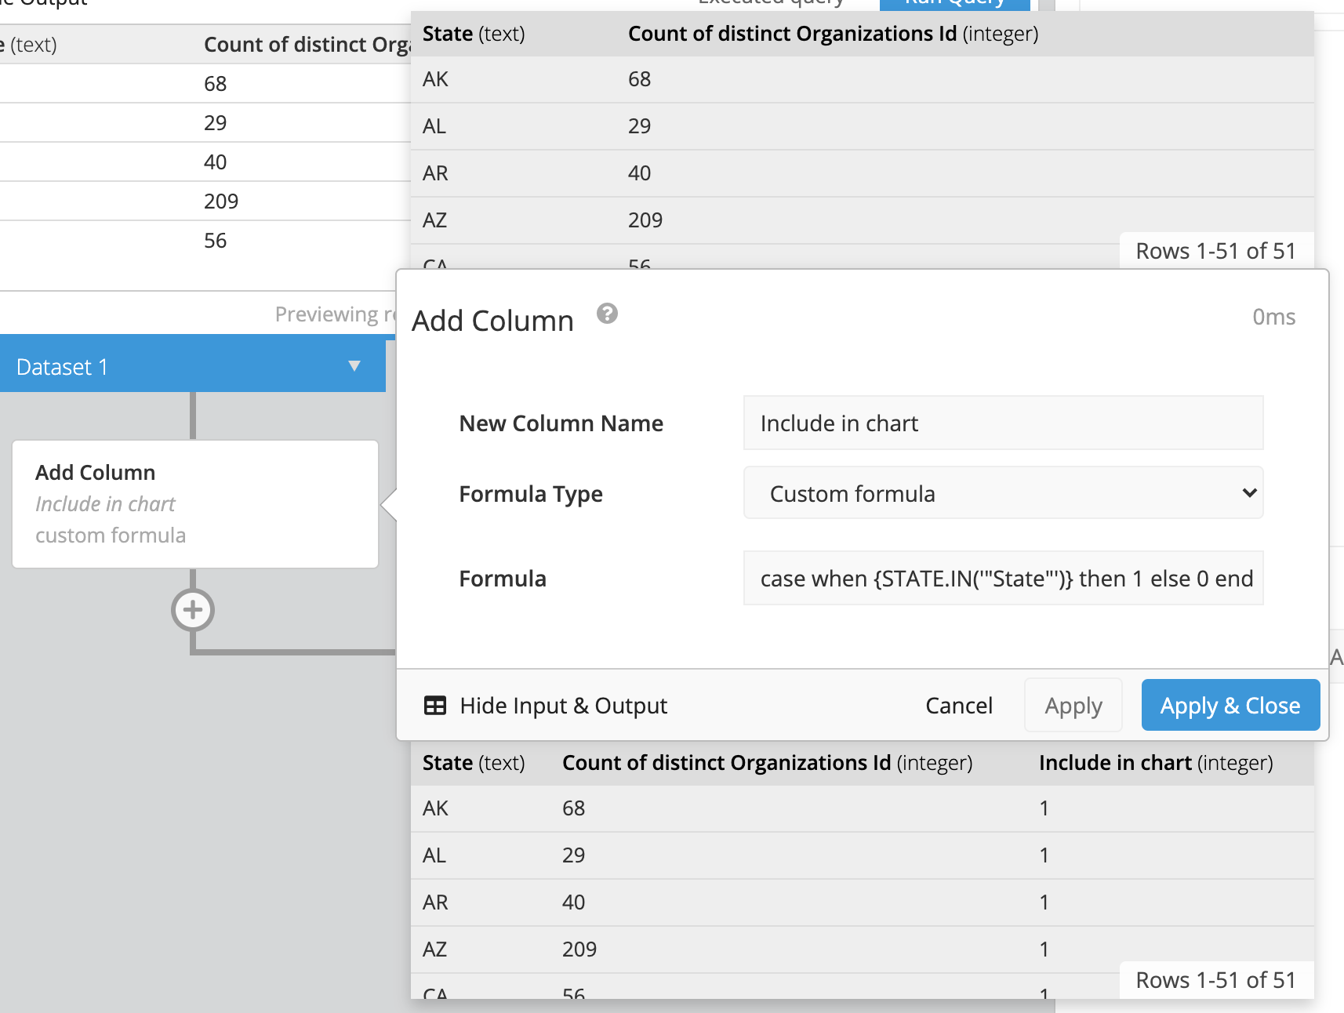The image size is (1344, 1013).
Task: Click value 29 in output table
Action: 573,855
